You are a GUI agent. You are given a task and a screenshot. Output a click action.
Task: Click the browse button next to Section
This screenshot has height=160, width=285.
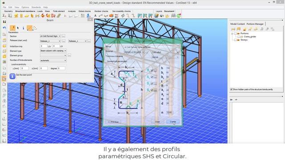(x=64, y=36)
